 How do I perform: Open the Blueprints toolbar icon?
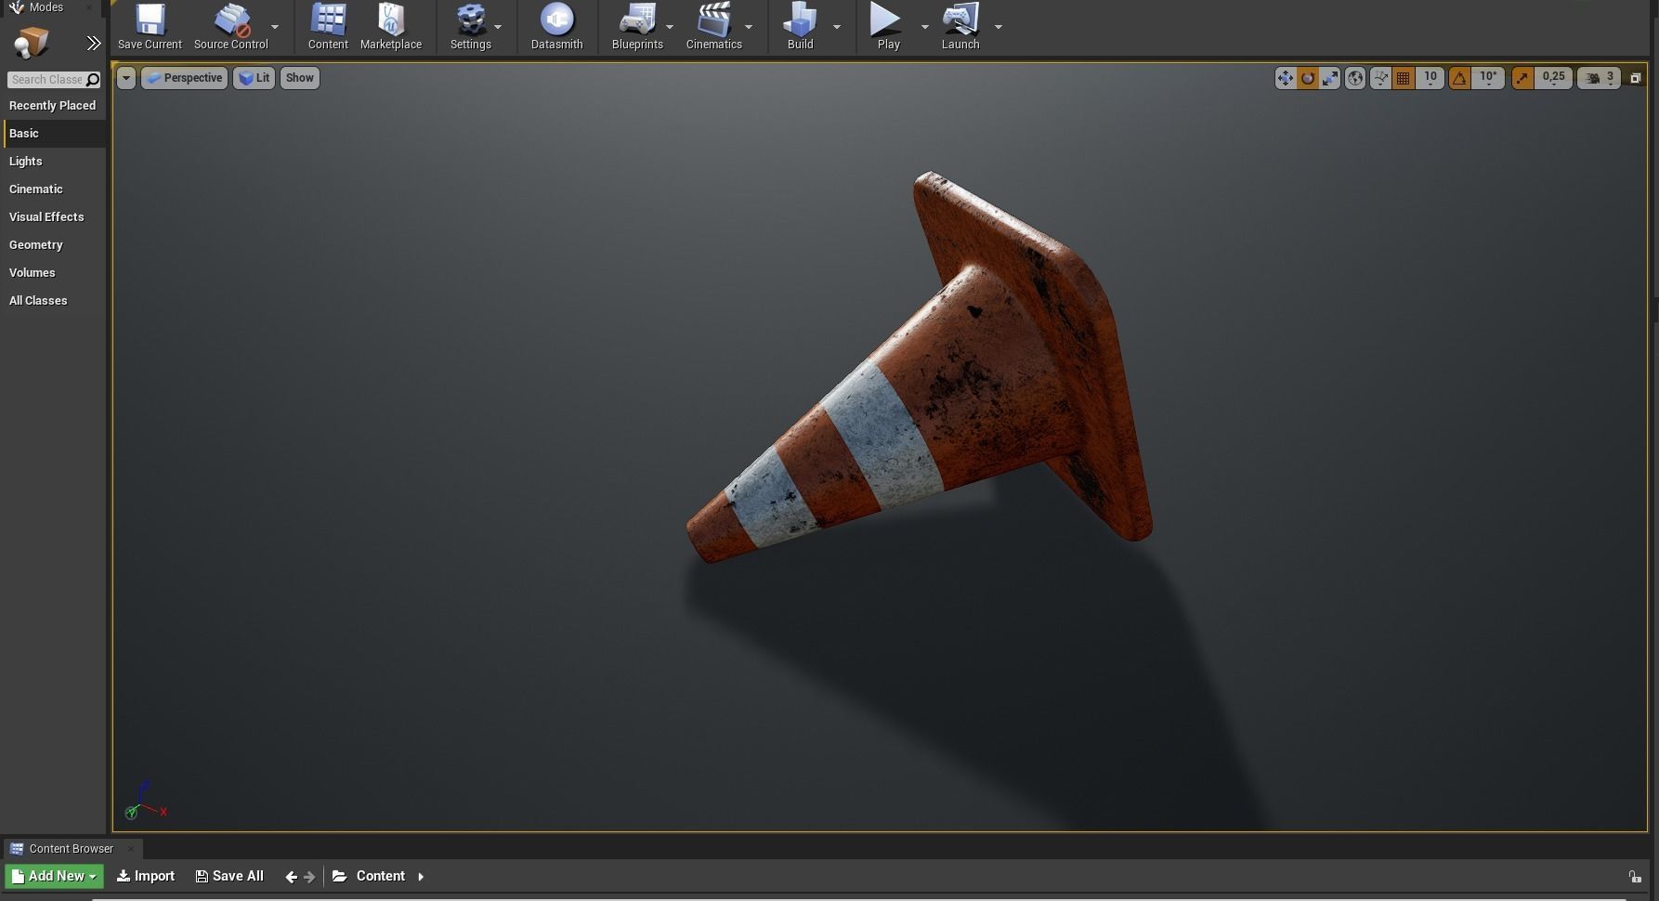(637, 27)
